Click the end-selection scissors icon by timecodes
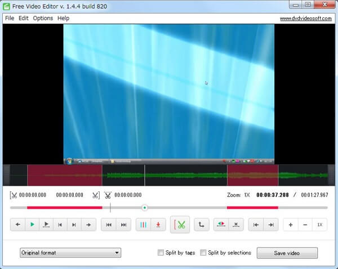The image size is (338, 269). point(96,195)
